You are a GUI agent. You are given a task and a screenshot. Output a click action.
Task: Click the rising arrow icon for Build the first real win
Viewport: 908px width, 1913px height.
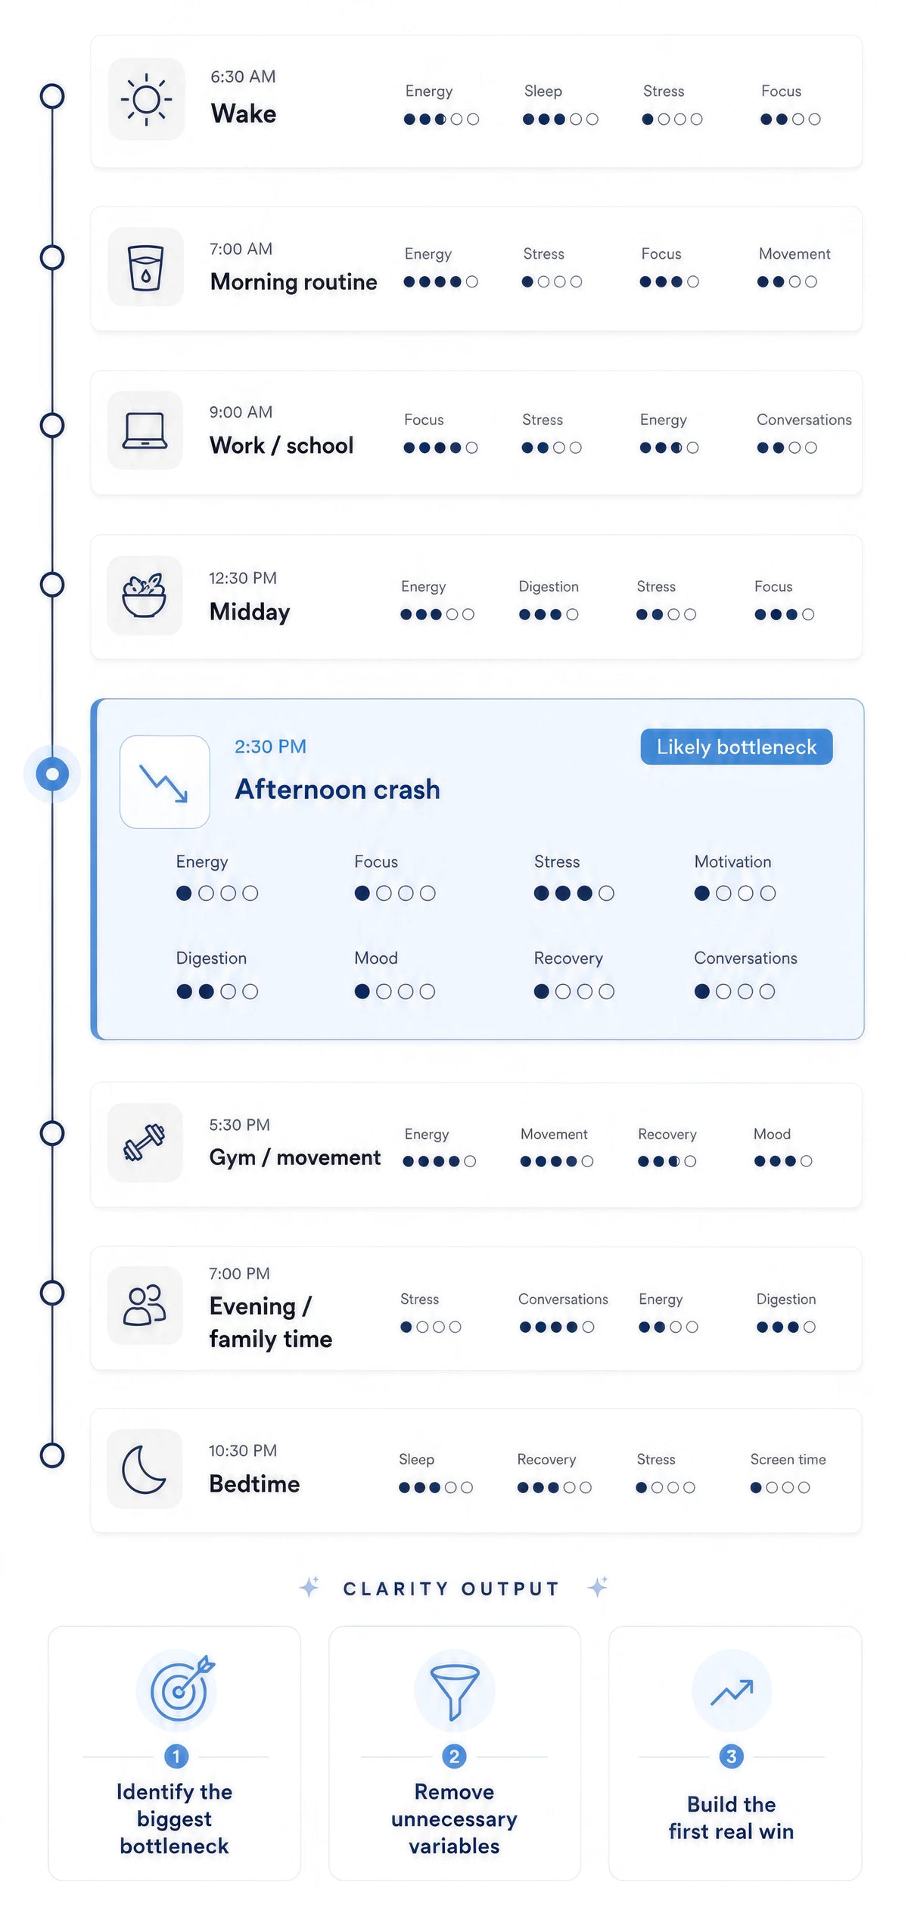(x=732, y=1691)
